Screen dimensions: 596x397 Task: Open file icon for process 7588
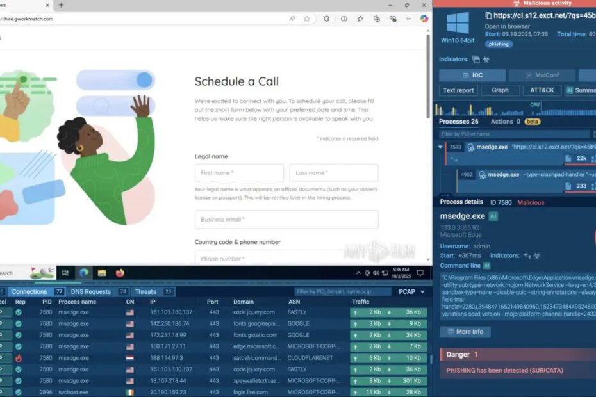coord(568,158)
